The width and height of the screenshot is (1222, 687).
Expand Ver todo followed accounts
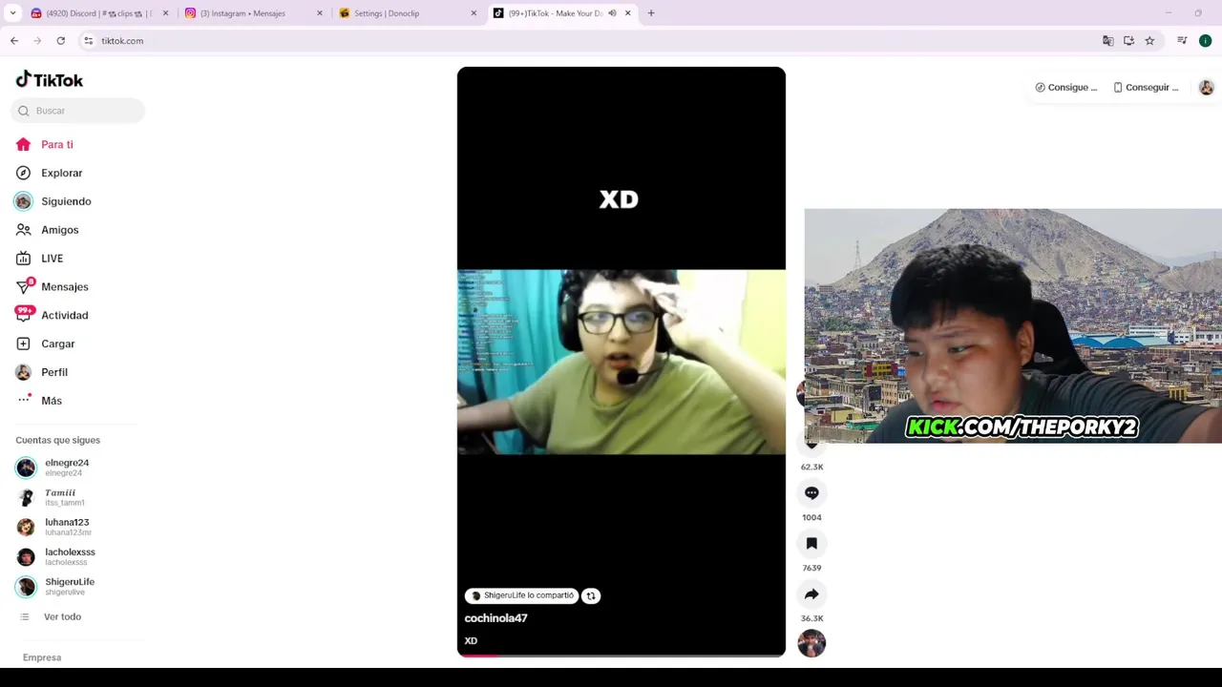coord(62,616)
